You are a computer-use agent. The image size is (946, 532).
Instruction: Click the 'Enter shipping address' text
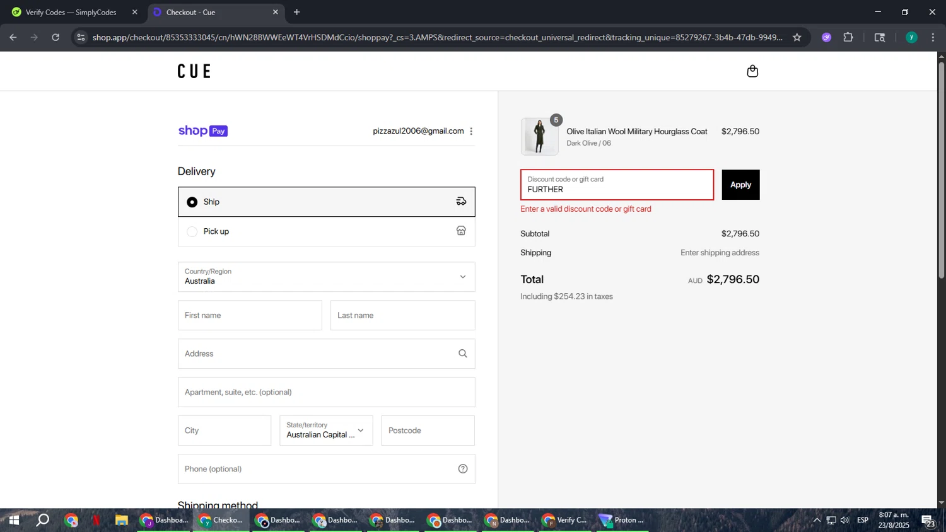[x=720, y=253]
